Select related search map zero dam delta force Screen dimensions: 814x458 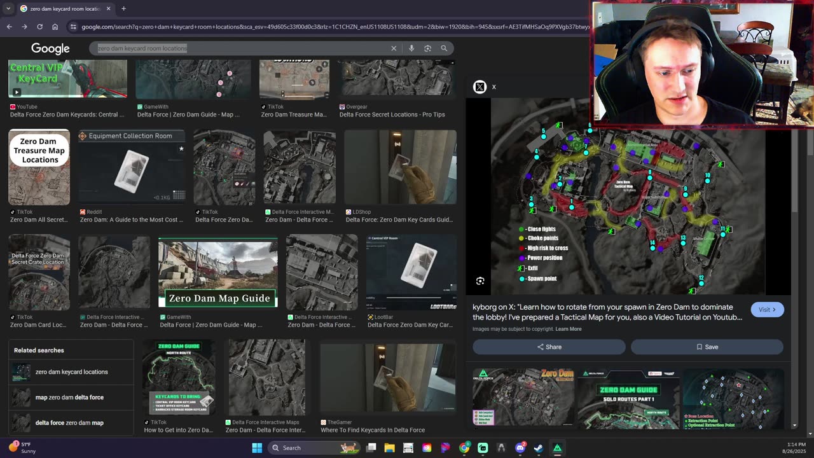72,398
